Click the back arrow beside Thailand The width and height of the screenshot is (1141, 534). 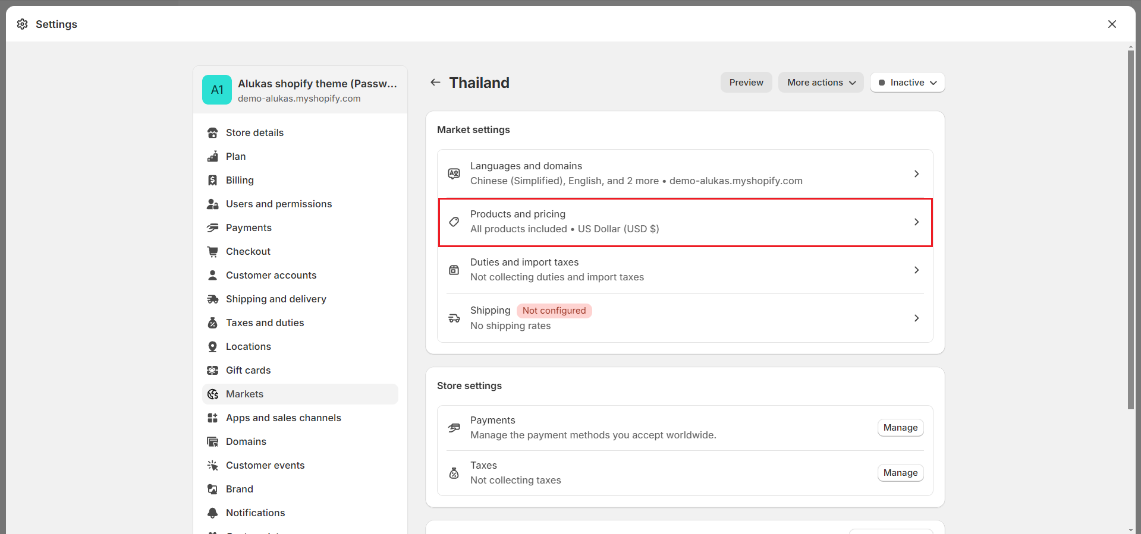[435, 83]
